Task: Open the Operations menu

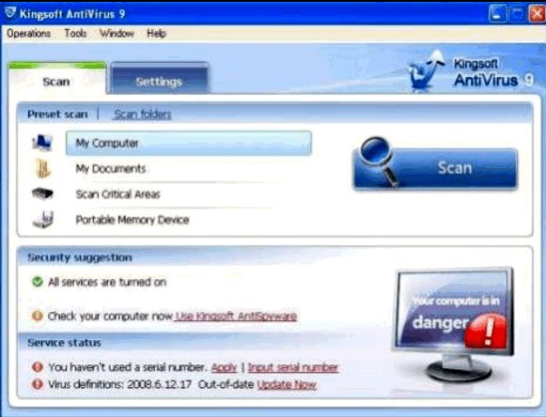Action: [x=28, y=34]
